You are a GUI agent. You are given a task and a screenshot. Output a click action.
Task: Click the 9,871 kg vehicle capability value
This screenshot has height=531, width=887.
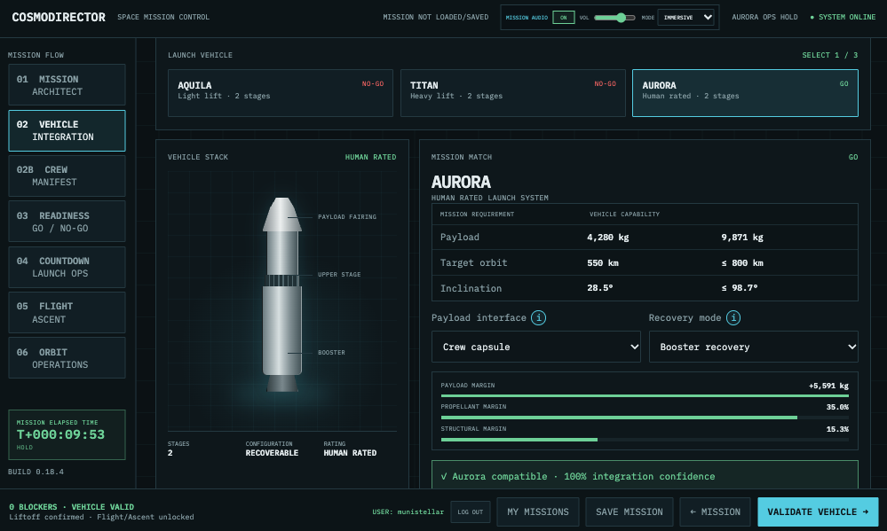coord(742,238)
